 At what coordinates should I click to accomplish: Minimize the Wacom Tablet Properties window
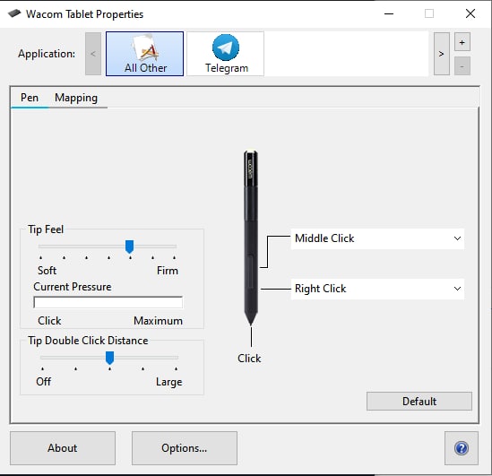pos(389,13)
